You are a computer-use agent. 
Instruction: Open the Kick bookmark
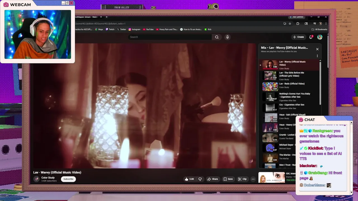pos(208,29)
